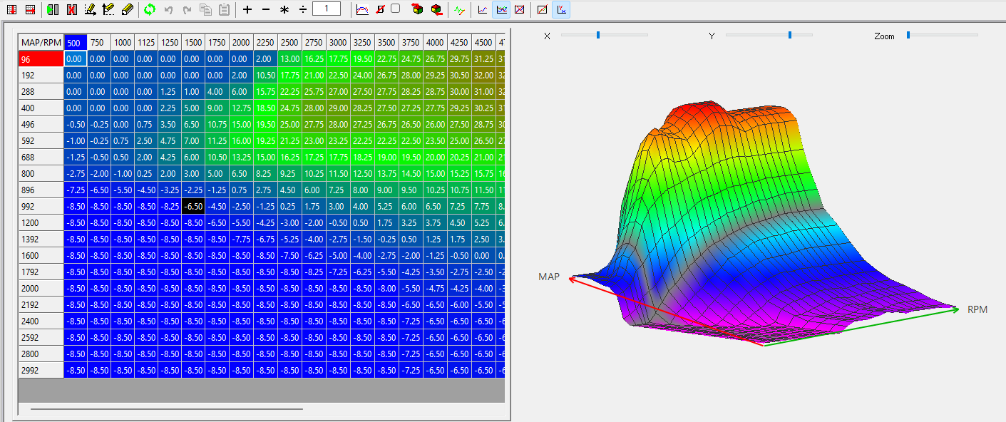
Task: Click the -2.75 cell in row 800
Action: [x=76, y=173]
